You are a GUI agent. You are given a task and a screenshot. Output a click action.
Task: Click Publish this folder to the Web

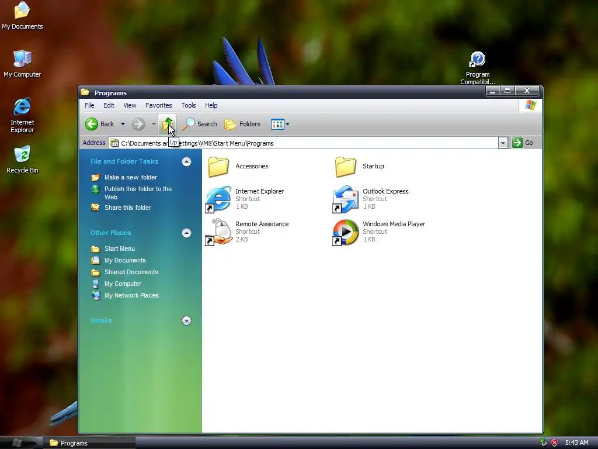(138, 193)
